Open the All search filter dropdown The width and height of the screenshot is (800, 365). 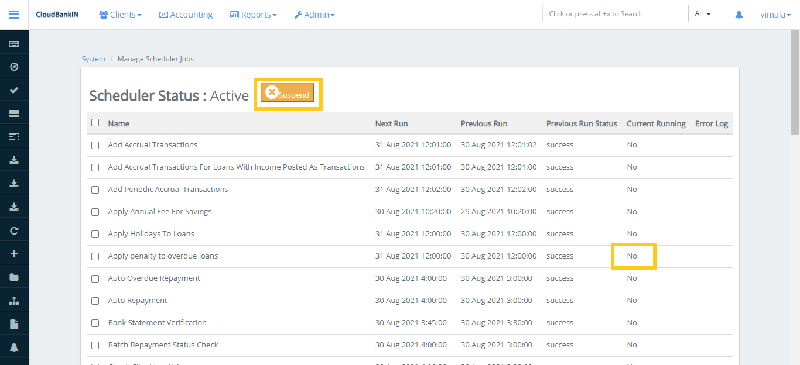(702, 13)
